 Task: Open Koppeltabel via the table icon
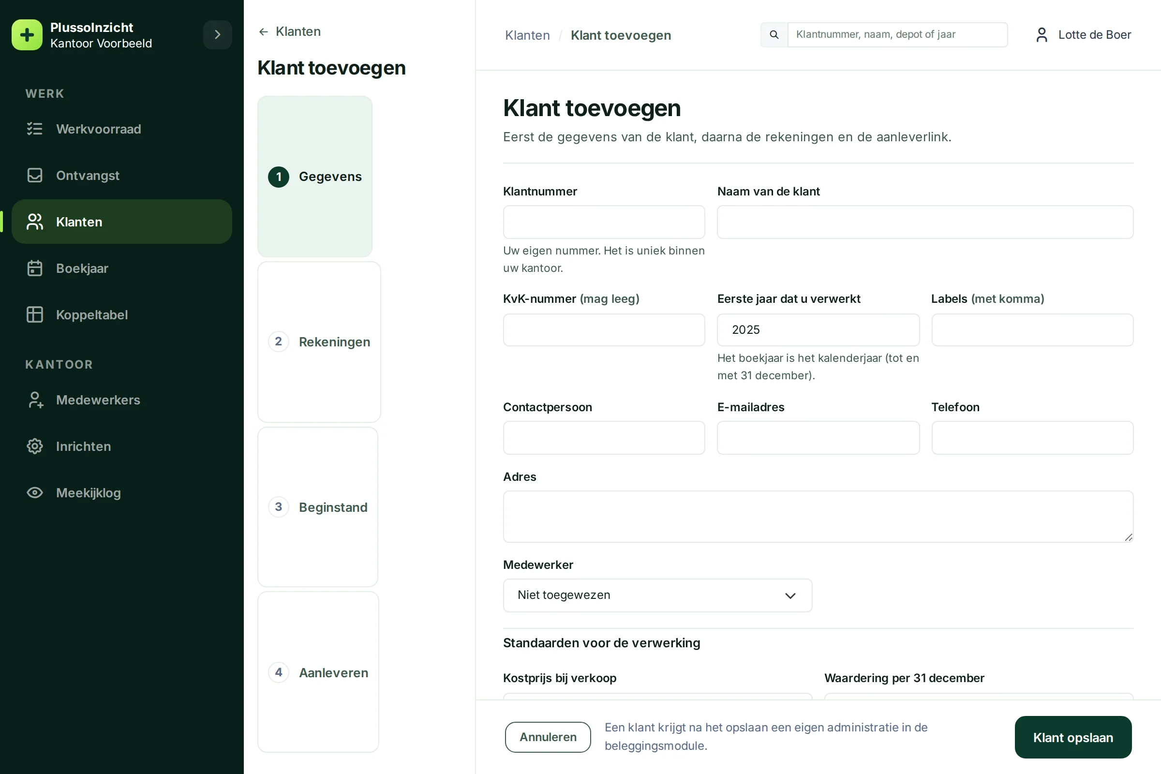(x=34, y=314)
